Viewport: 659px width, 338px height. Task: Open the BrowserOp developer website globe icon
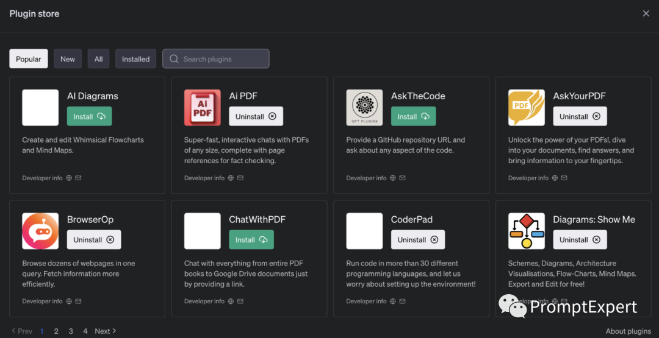click(x=69, y=301)
